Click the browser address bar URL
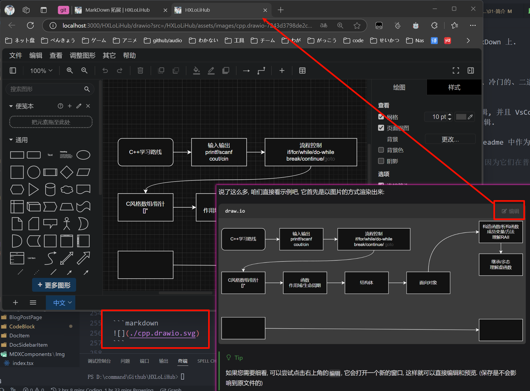The height and width of the screenshot is (391, 530). tap(187, 25)
